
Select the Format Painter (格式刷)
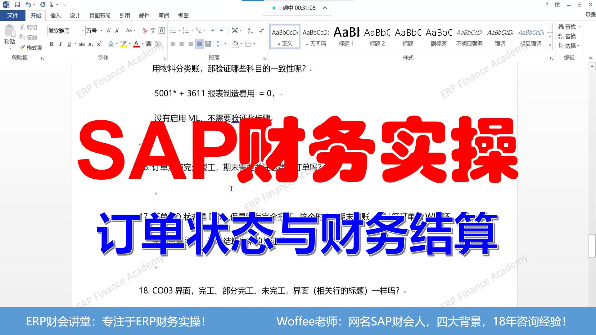pyautogui.click(x=31, y=48)
